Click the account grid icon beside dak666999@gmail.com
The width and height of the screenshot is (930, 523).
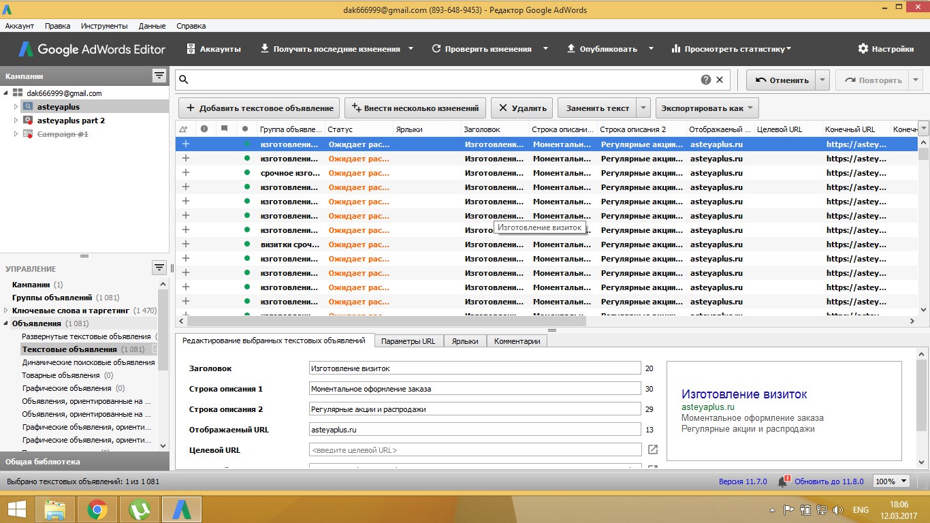click(x=18, y=93)
